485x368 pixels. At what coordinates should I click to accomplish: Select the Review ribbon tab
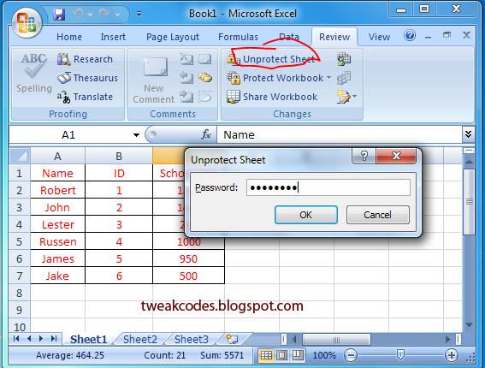[334, 37]
